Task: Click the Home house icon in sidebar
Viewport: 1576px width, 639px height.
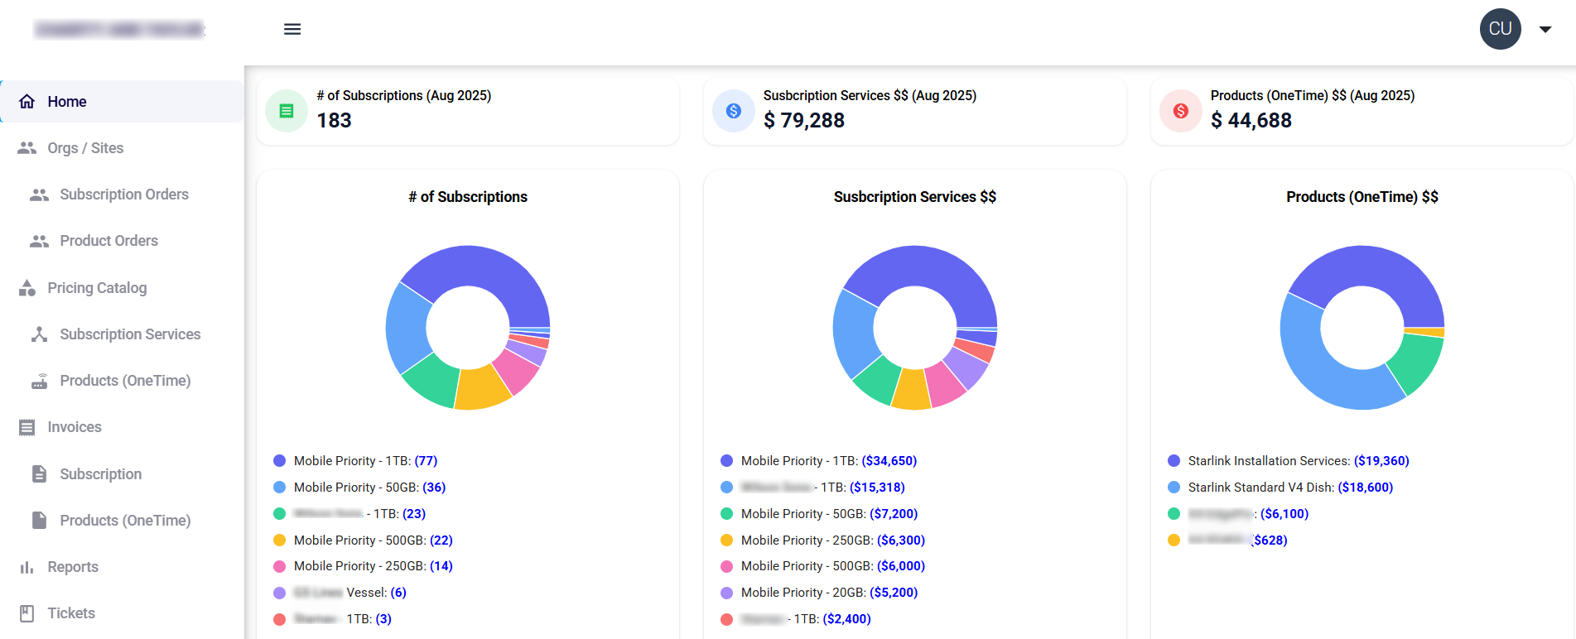Action: [27, 102]
